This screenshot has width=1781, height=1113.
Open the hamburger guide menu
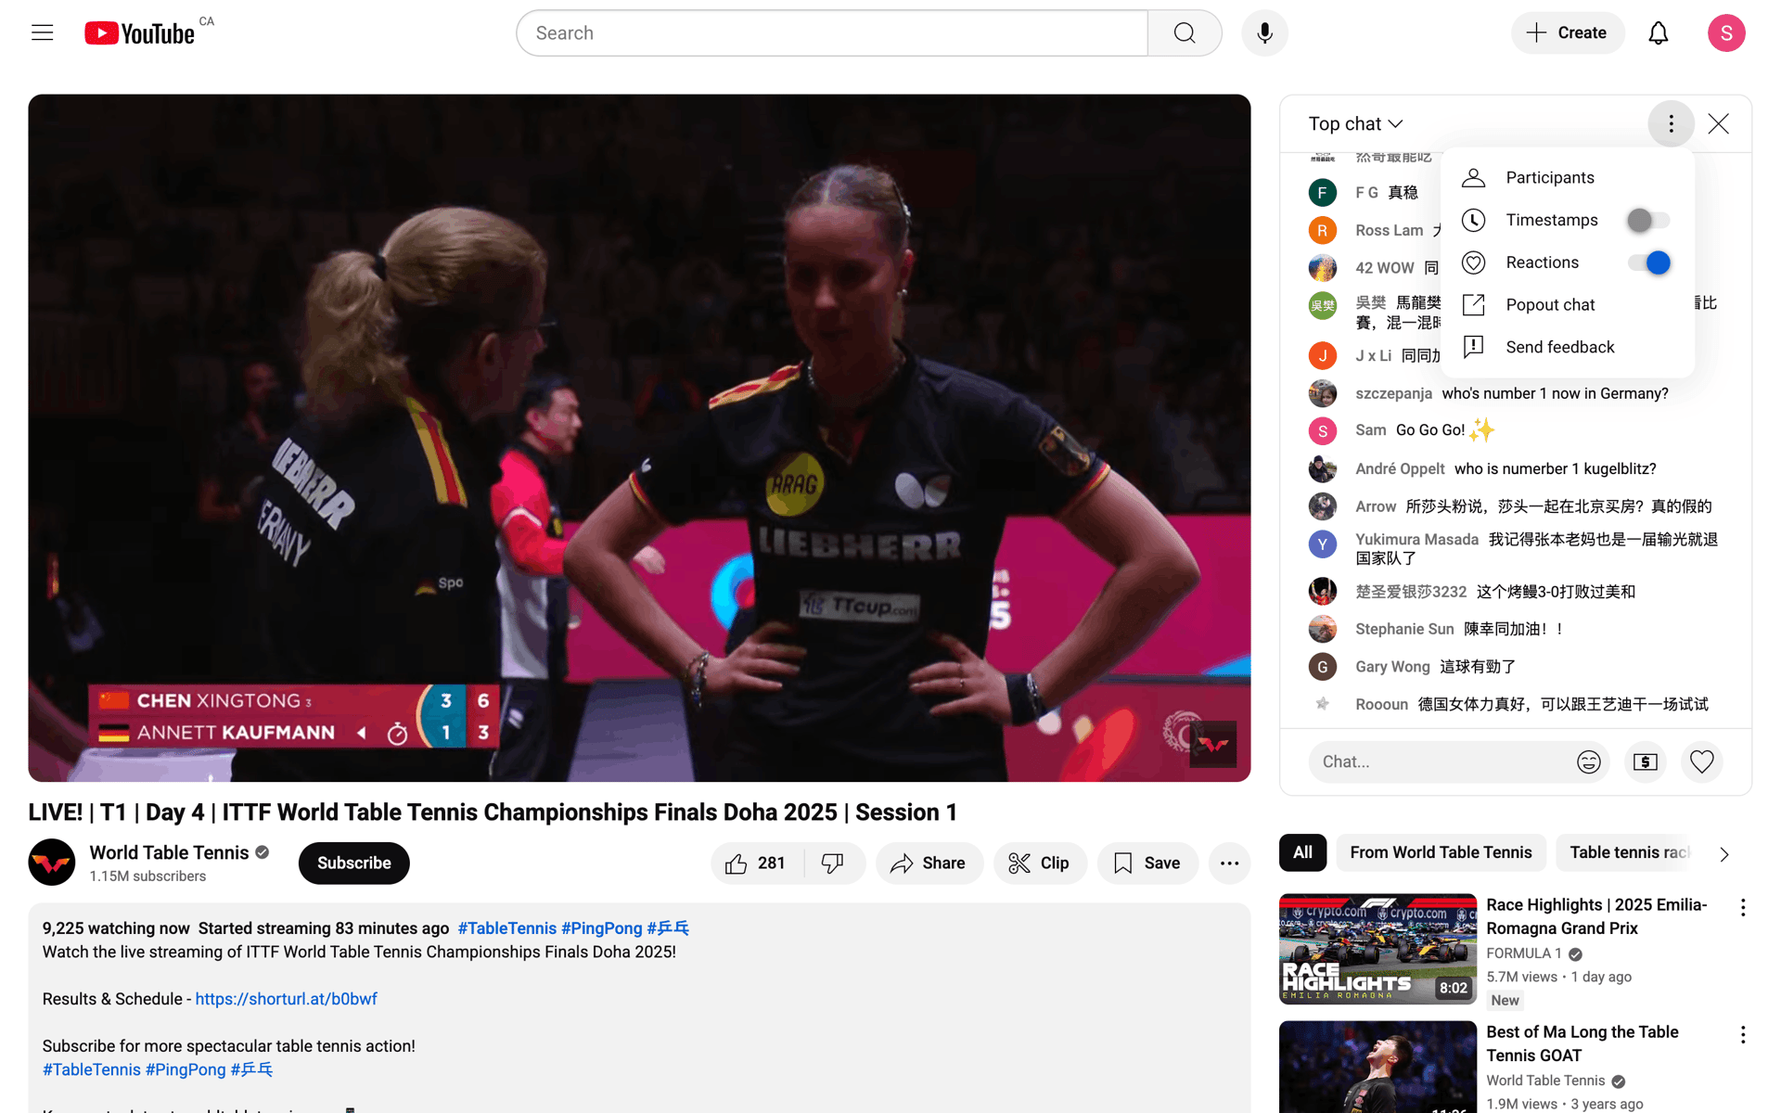coord(42,33)
